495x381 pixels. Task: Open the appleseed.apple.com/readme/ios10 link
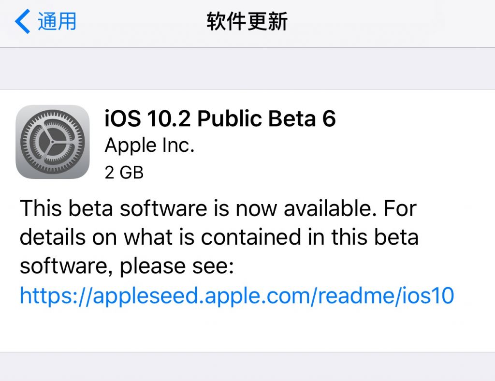237,295
